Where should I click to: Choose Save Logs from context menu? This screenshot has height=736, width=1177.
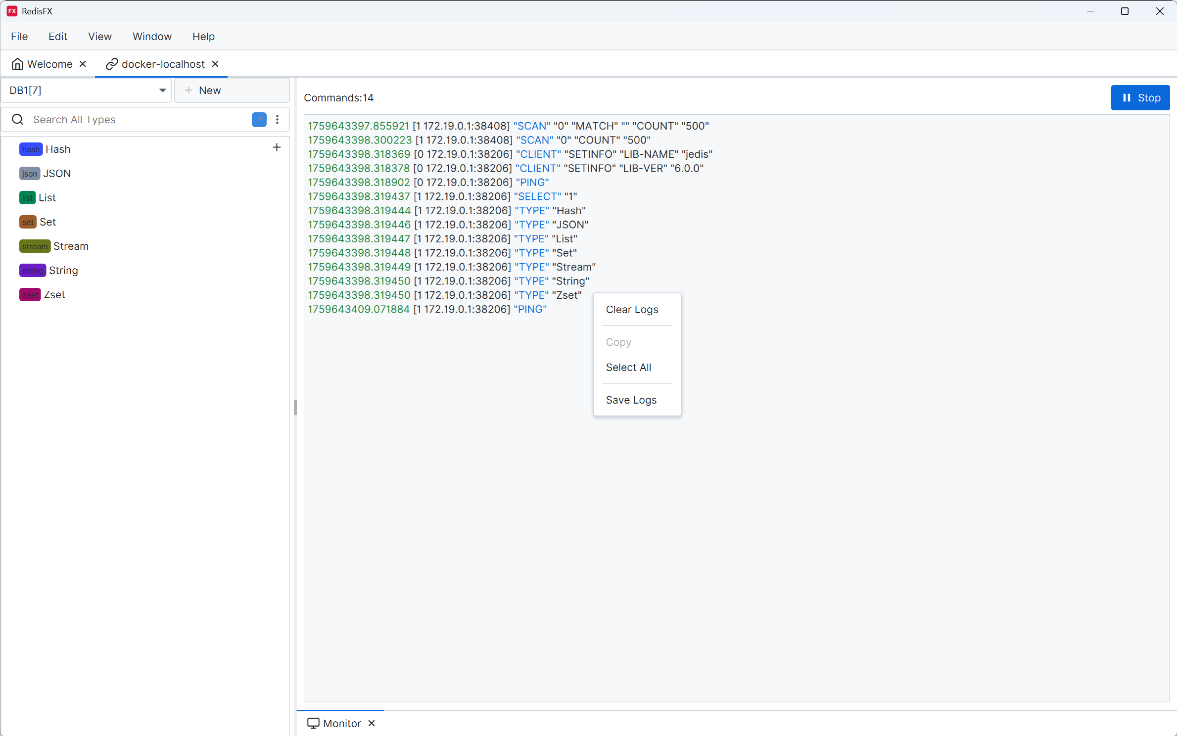tap(631, 400)
